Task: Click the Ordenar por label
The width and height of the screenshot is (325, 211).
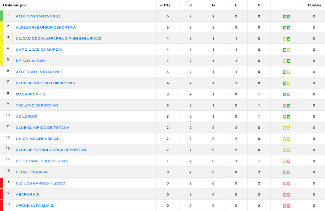Action: pyautogui.click(x=14, y=5)
